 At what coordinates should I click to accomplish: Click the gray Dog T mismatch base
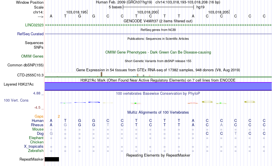(x=235, y=134)
